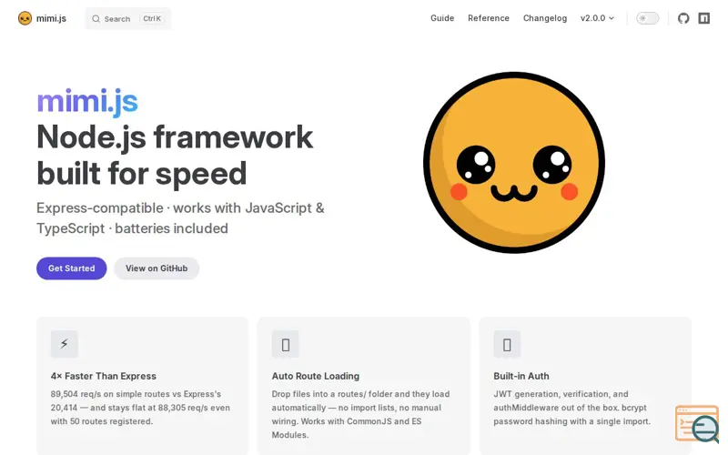Click the JWT generation description text
This screenshot has height=455, width=728.
pos(572,408)
